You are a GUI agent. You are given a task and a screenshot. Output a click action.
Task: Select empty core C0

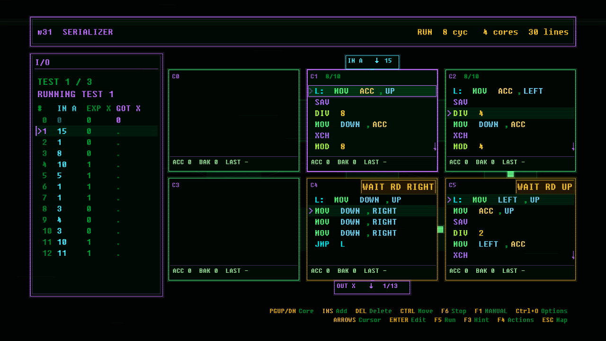click(234, 120)
